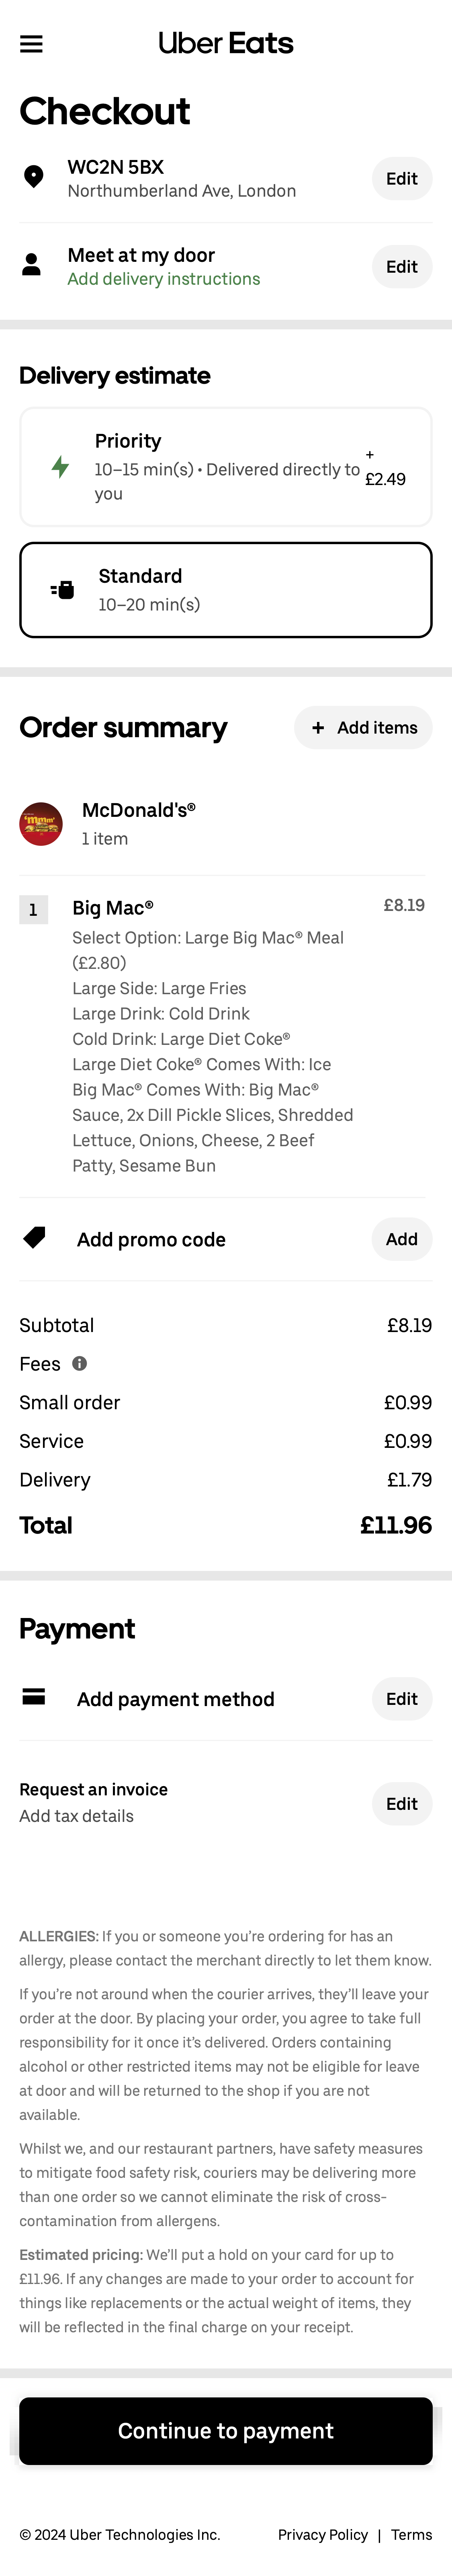Open Add delivery instructions link

click(164, 279)
